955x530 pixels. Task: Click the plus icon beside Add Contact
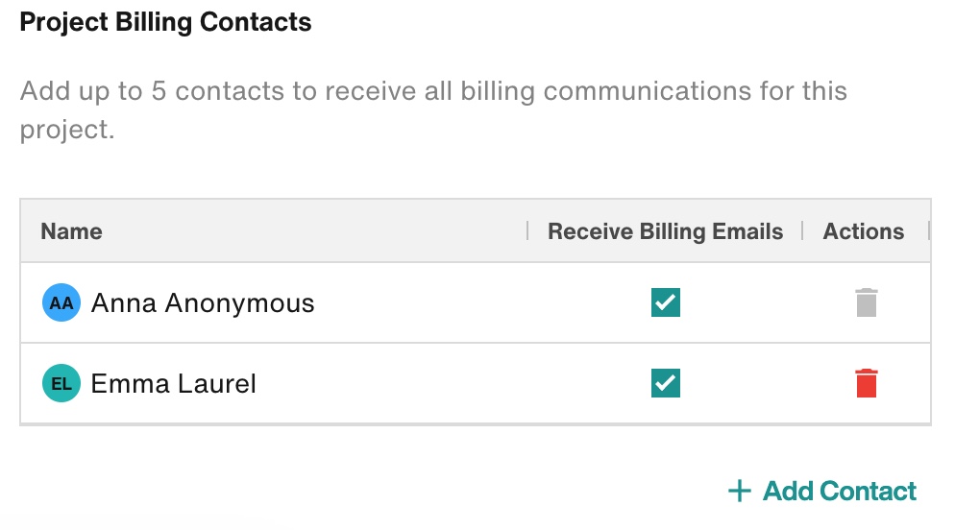(740, 491)
